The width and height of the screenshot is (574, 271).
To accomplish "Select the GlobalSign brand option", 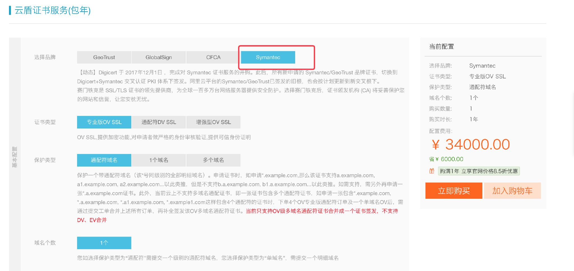I will 159,57.
